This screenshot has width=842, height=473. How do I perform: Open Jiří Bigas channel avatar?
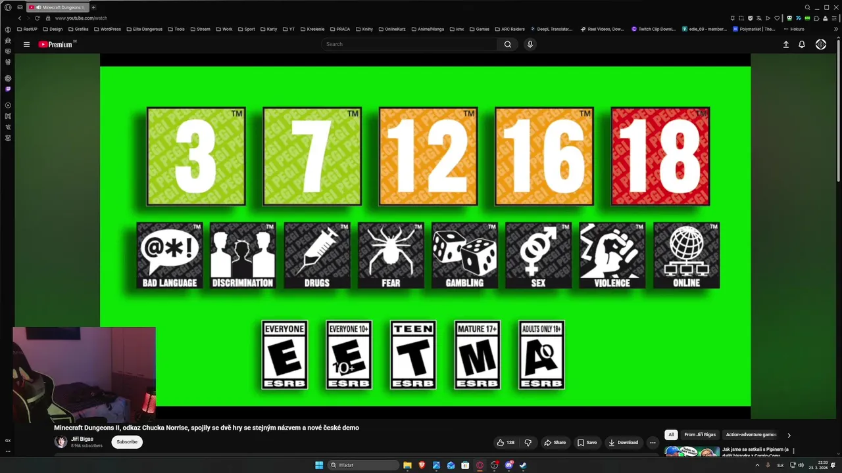[x=61, y=442]
